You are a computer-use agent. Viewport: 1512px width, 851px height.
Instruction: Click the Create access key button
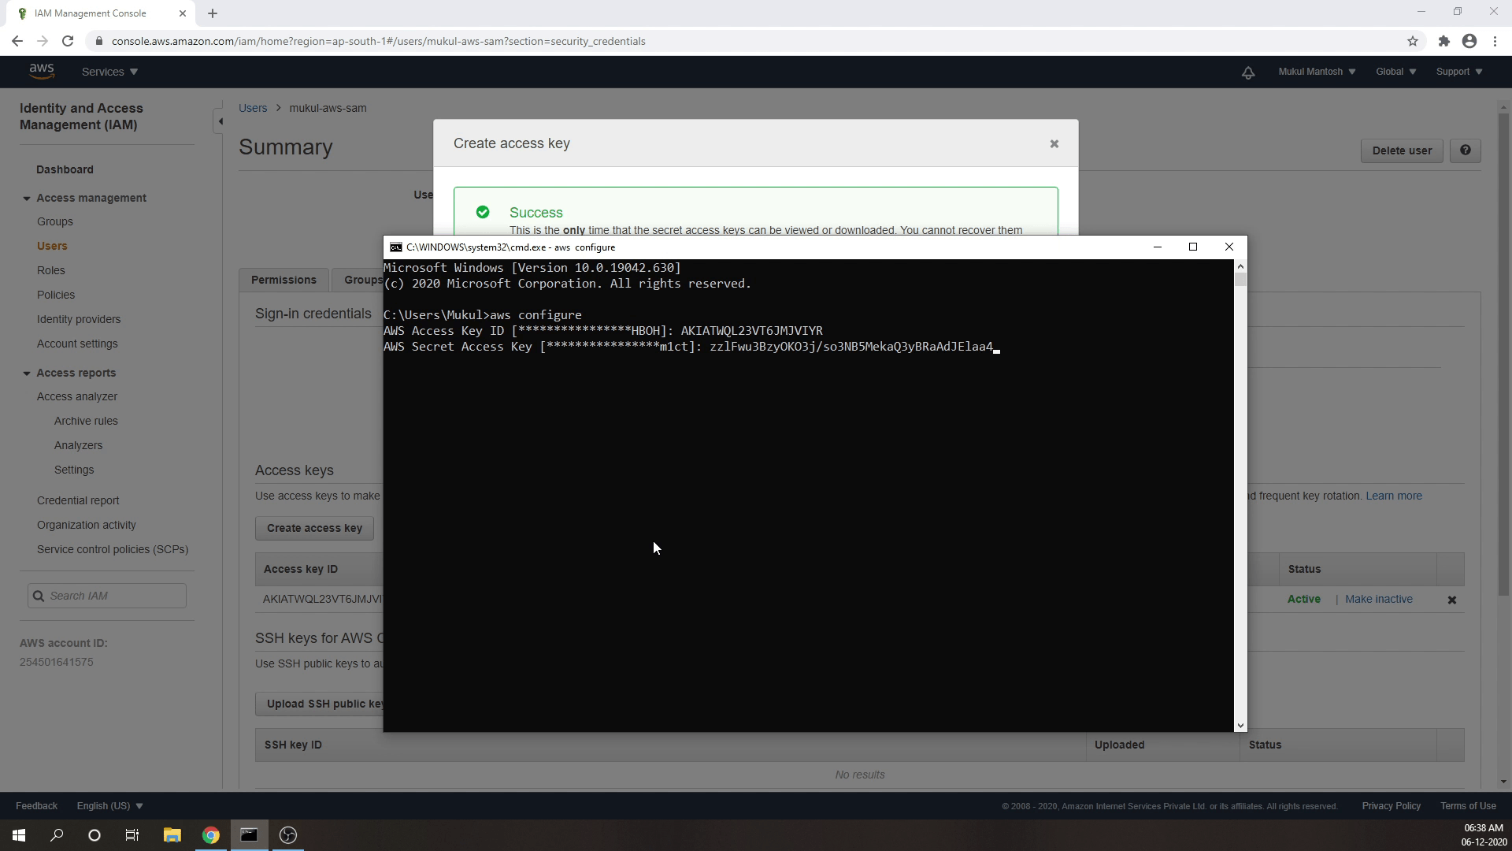pyautogui.click(x=313, y=528)
